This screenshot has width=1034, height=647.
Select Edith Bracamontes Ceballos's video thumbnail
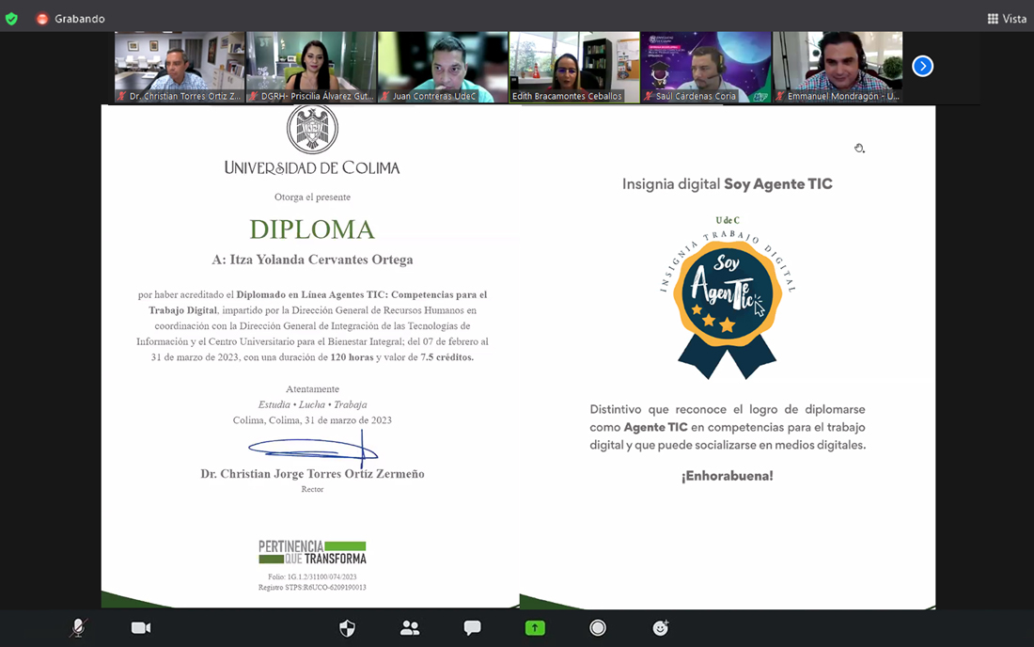coord(574,68)
